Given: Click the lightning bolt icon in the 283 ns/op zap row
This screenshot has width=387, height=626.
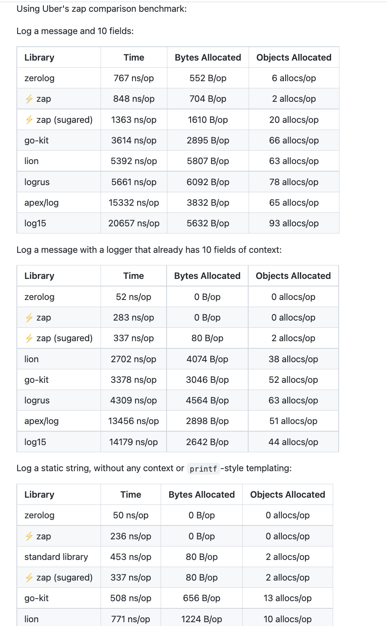Looking at the screenshot, I should point(29,318).
